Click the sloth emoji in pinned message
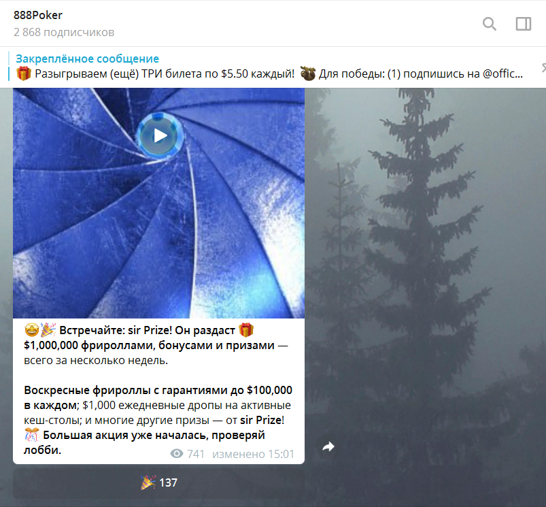 308,73
